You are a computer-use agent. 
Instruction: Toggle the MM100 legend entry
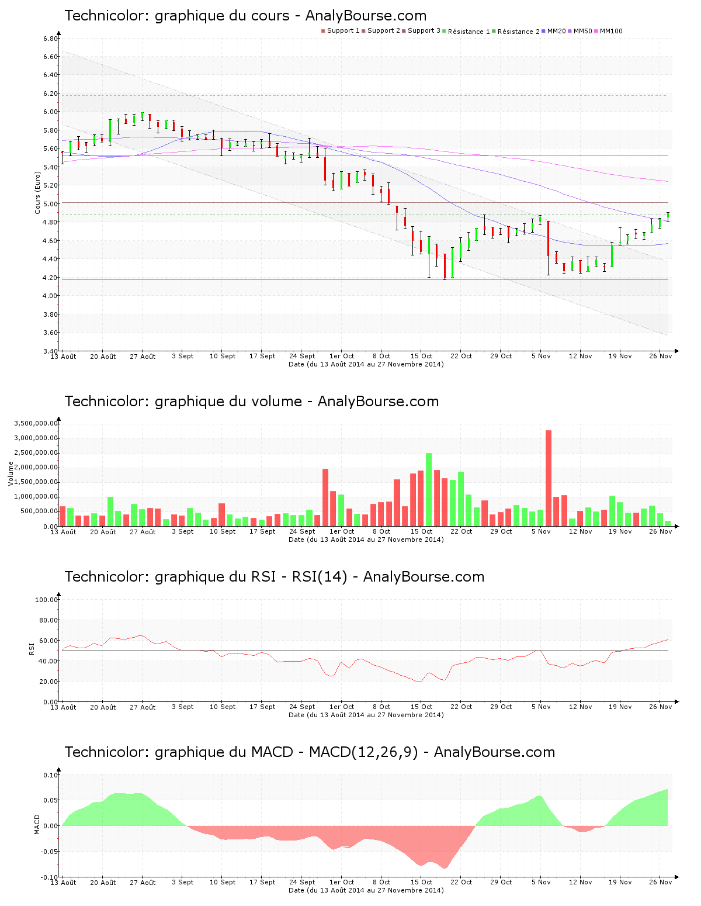(x=608, y=31)
